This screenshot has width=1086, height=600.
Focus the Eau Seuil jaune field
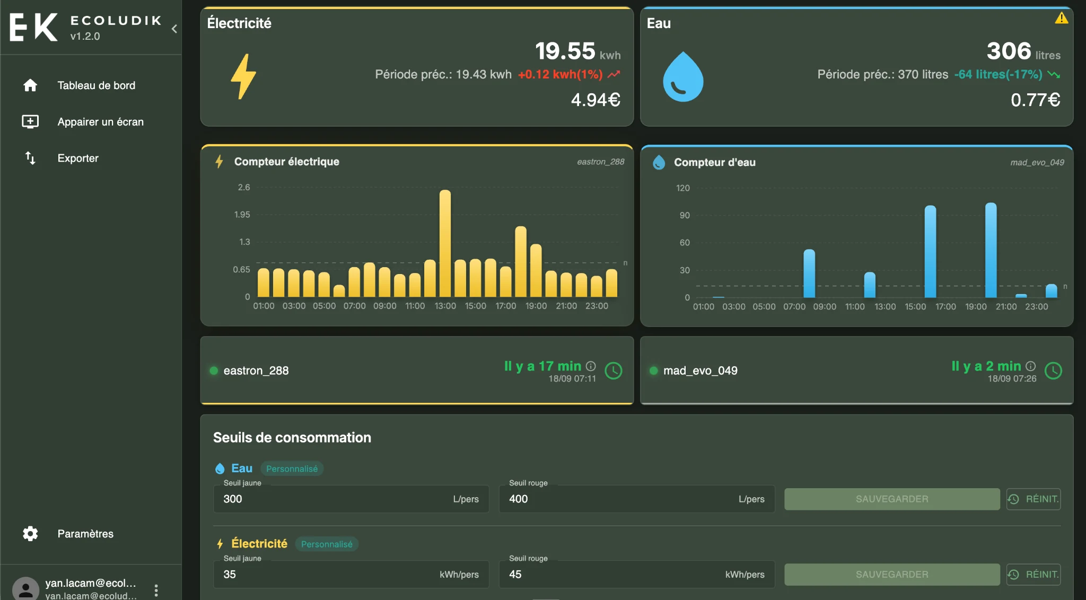pyautogui.click(x=351, y=499)
